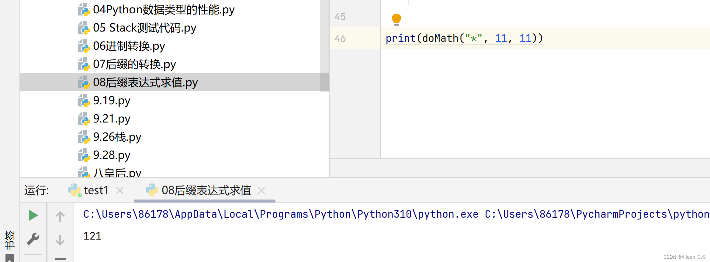Click the down arrow in run panel
Screen dimensions: 710x262
click(60, 240)
